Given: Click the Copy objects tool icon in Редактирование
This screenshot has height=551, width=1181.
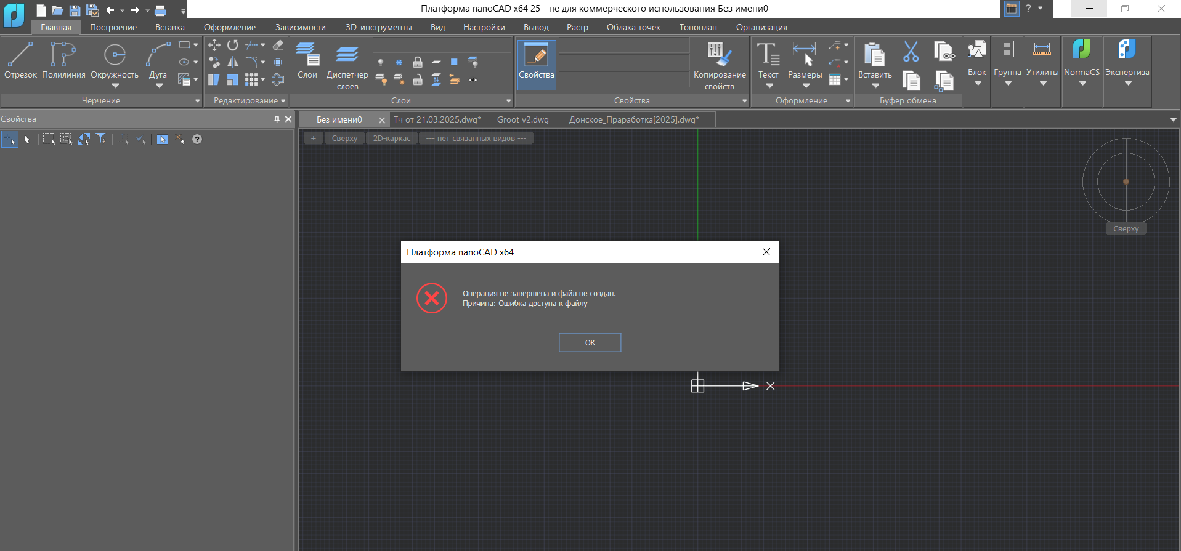Looking at the screenshot, I should tap(214, 62).
